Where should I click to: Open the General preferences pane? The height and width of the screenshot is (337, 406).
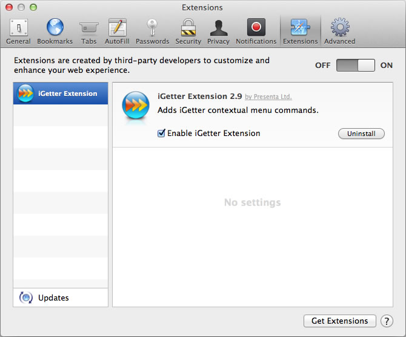coord(18,31)
